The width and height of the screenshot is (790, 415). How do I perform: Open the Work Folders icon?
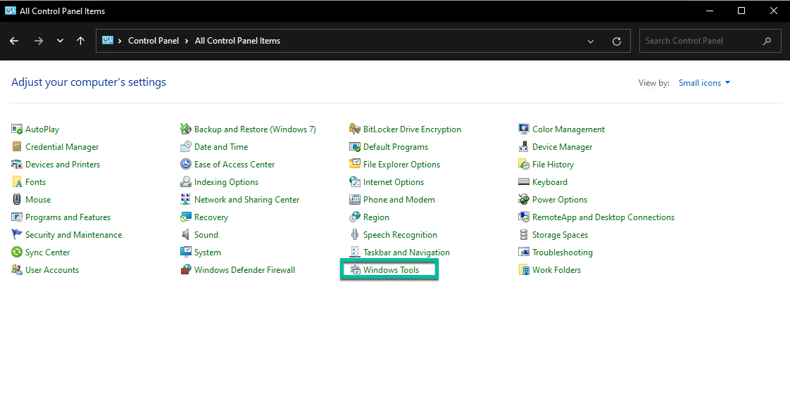pyautogui.click(x=524, y=270)
